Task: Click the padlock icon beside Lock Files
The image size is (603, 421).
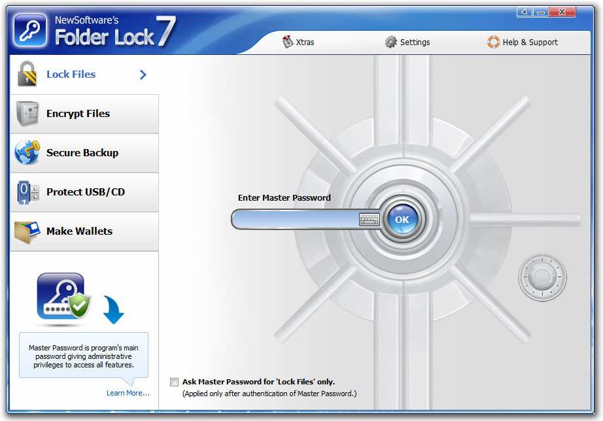Action: click(27, 74)
